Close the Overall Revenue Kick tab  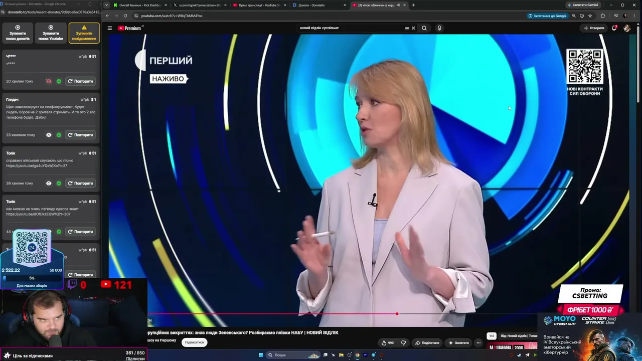coord(166,5)
